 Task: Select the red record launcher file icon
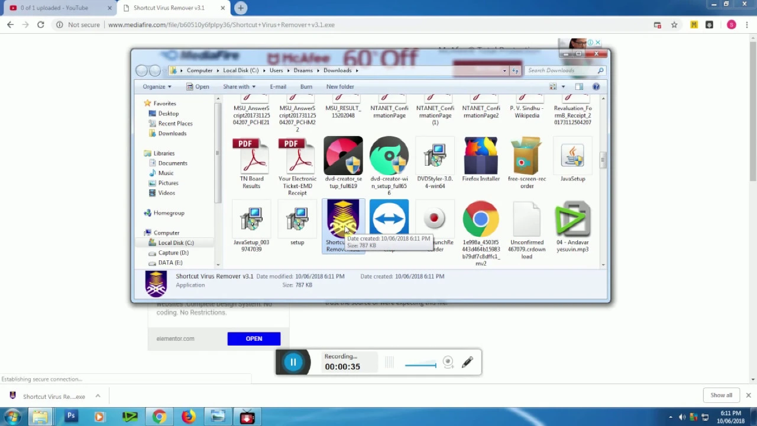435,219
